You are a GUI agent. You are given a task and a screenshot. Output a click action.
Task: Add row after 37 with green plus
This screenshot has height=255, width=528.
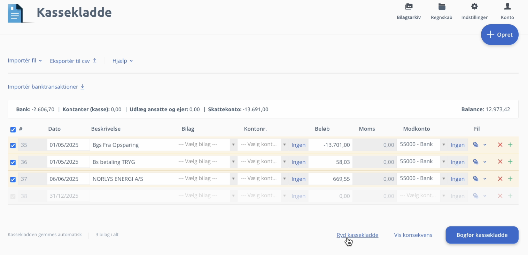coord(510,179)
